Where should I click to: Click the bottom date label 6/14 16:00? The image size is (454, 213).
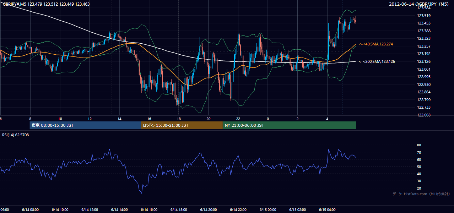click(149, 210)
